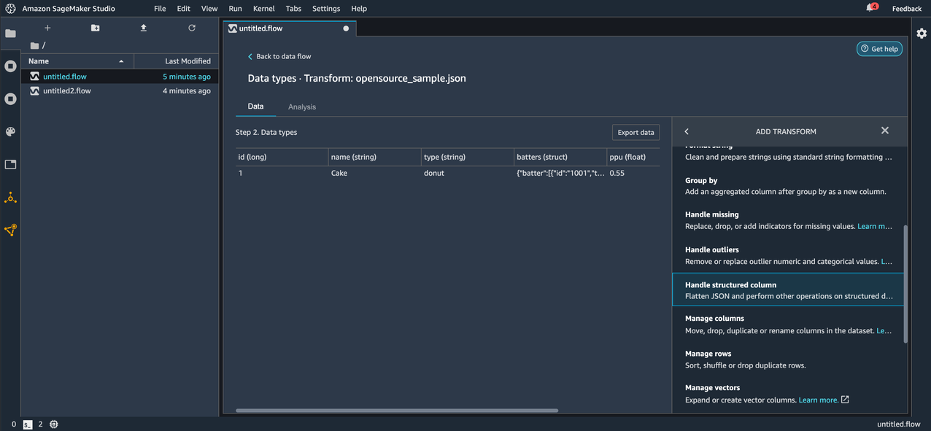The height and width of the screenshot is (431, 931).
Task: Select the Manage vectors transform
Action: 788,394
